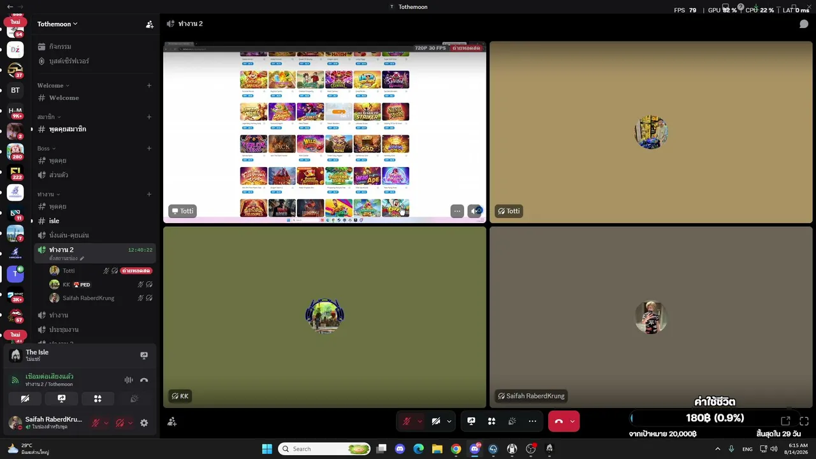816x459 pixels.
Task: Open File Explorer from the taskbar
Action: 437,449
